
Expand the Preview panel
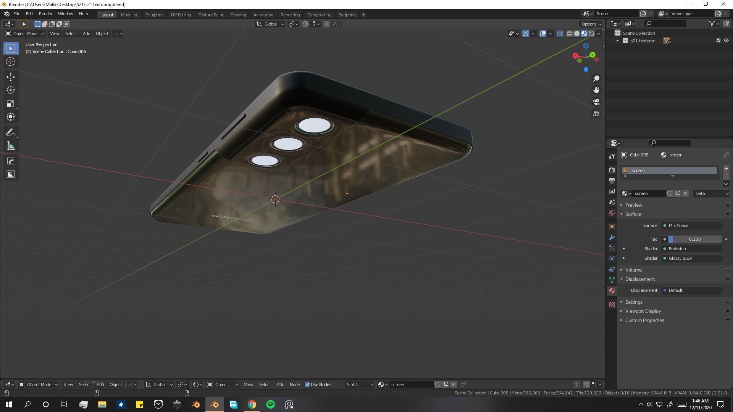[x=633, y=205]
